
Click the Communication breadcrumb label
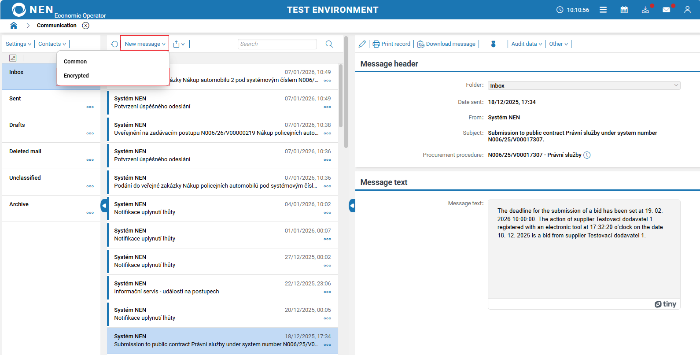point(57,26)
